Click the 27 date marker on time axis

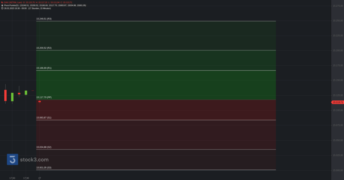[x=40, y=178]
